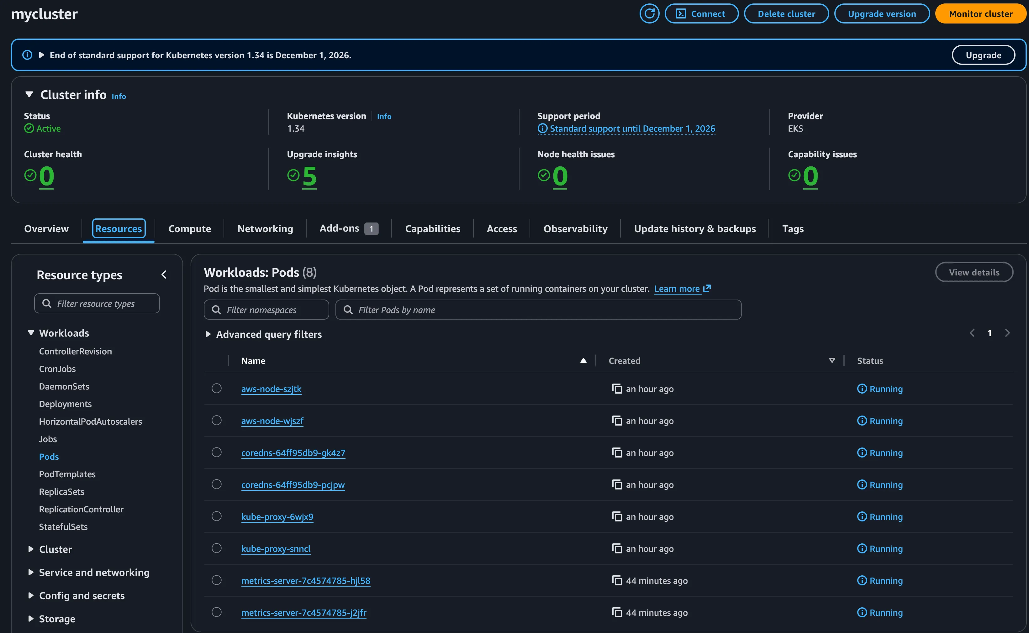Click the Connect button
1029x633 pixels.
(x=701, y=13)
